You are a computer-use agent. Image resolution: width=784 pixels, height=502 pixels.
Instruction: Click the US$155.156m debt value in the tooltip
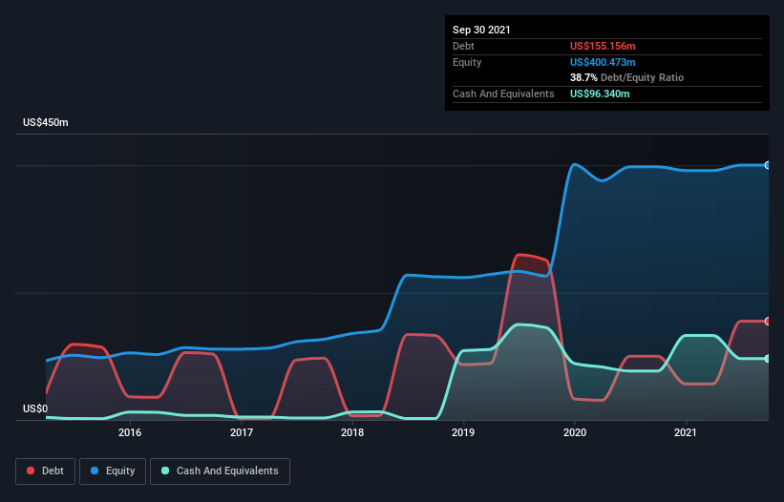(x=603, y=46)
